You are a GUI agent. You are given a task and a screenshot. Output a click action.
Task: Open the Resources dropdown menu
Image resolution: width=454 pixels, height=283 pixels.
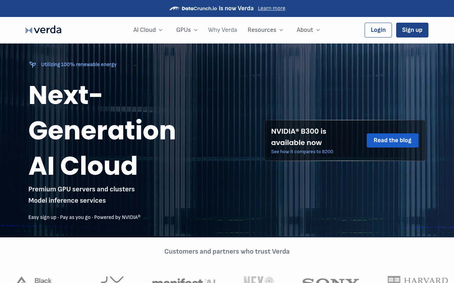click(x=265, y=30)
